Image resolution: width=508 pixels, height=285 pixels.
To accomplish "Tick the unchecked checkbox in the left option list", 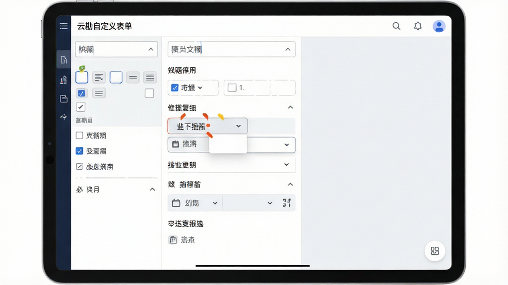I will tap(79, 136).
